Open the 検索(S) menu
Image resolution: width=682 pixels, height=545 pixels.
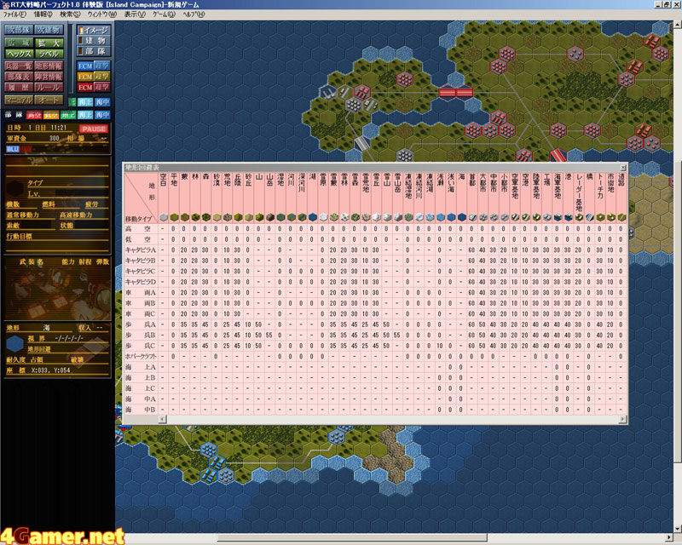[70, 14]
